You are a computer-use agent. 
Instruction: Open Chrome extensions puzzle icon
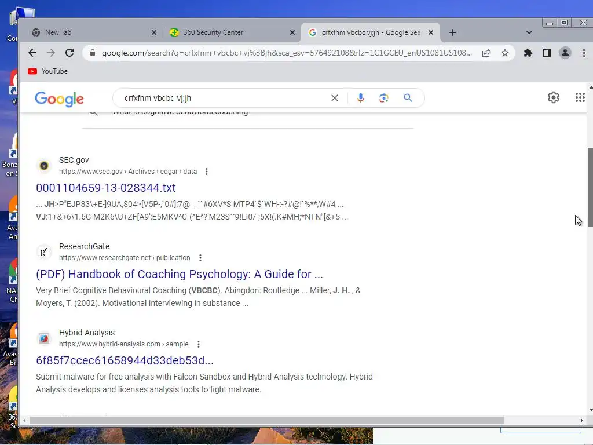click(528, 53)
